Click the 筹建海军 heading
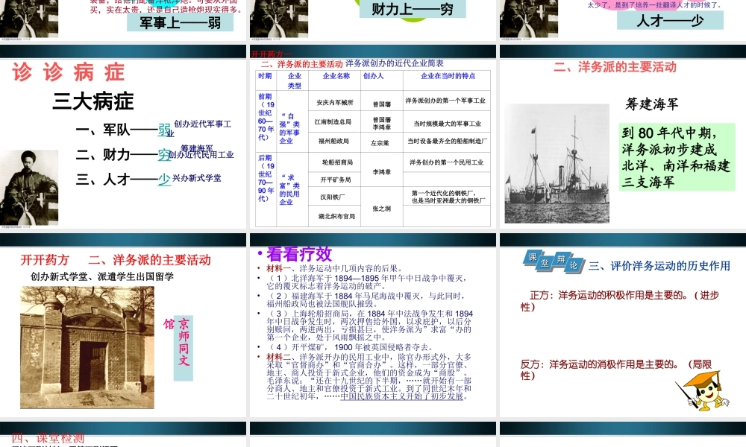 coord(652,104)
